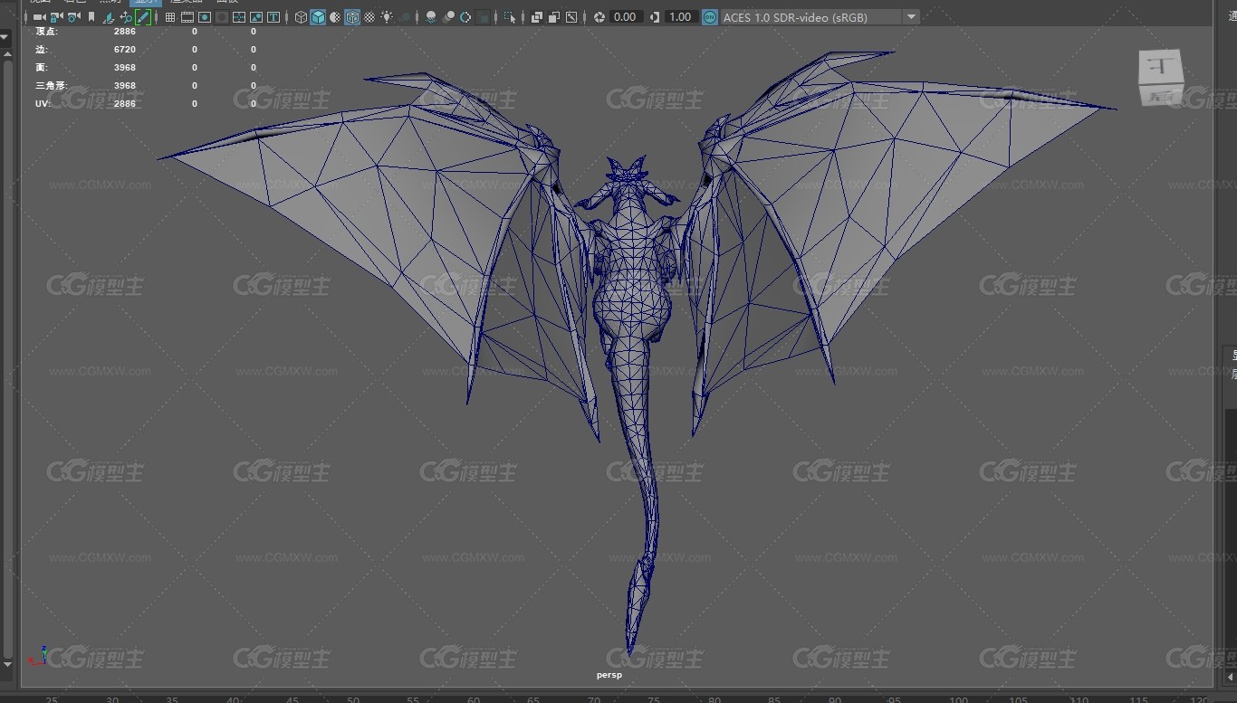Toggle the Gate Mask icon
1237x703 pixels.
click(x=222, y=17)
